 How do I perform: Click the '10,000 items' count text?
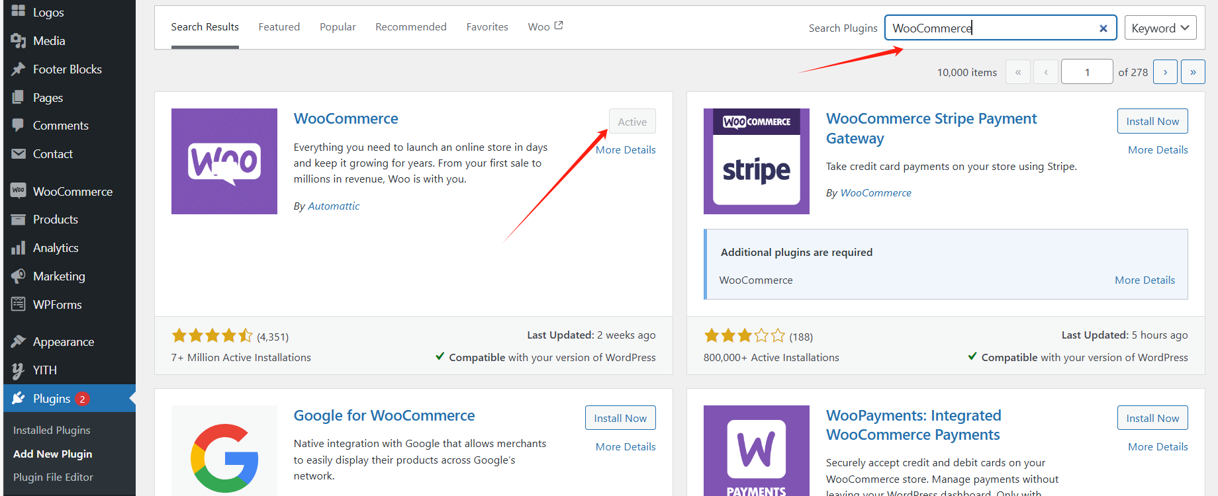(x=966, y=73)
